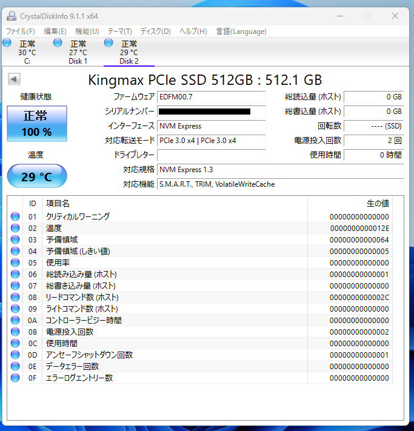414x431 pixels.
Task: Open the ファイル(F) menu
Action: pyautogui.click(x=21, y=32)
